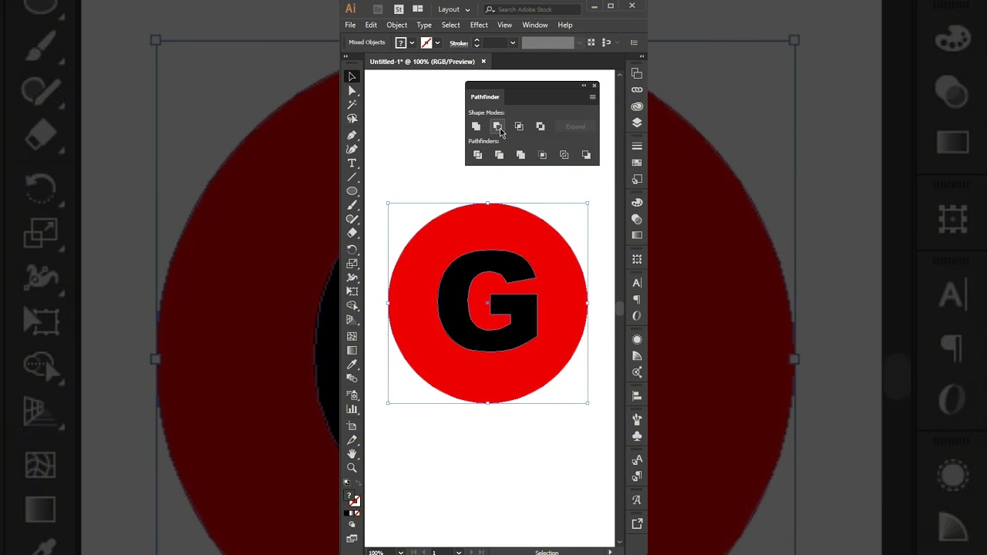
Task: Select the Curvature tool
Action: [352, 150]
